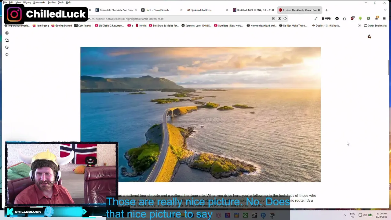Close the Explore The Atlantic Ocean Road tab
This screenshot has width=391, height=220.
pos(319,10)
